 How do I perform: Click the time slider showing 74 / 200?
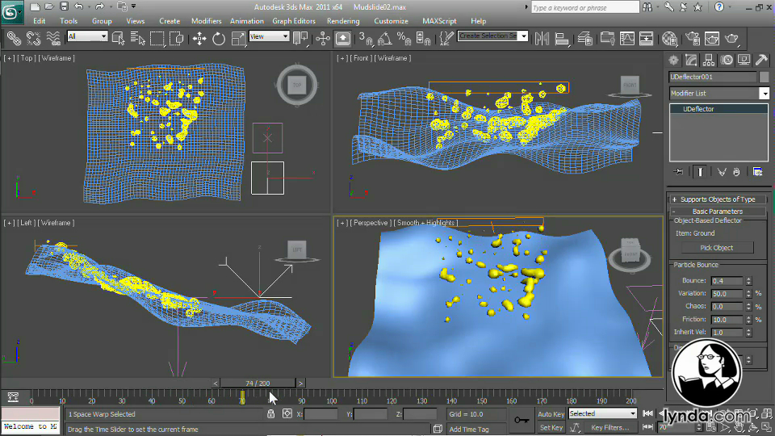point(258,383)
